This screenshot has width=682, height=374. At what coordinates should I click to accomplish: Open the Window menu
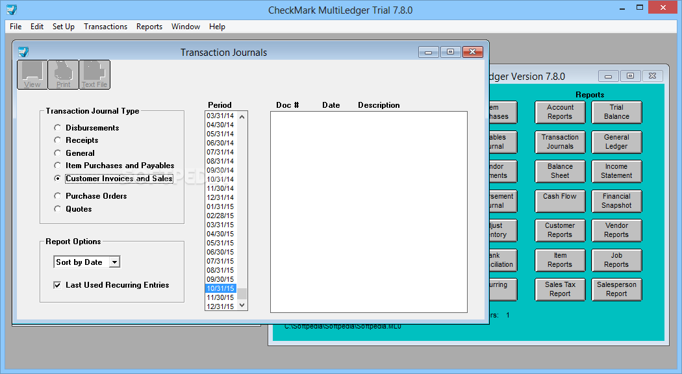(186, 27)
